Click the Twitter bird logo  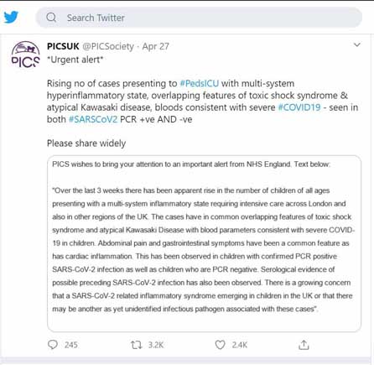coord(11,17)
